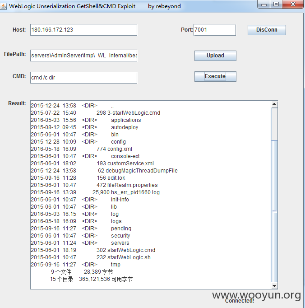Focus the FilePath input field
Screen dimensions: 305x308
click(x=83, y=56)
